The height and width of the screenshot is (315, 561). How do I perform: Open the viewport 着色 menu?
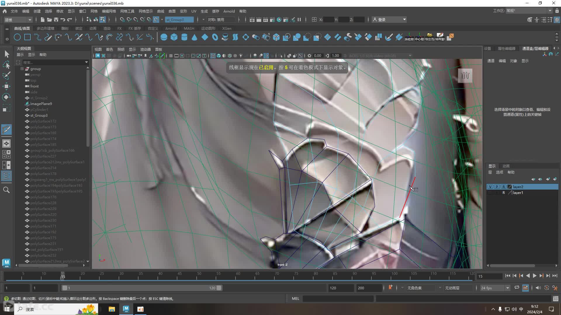click(110, 49)
